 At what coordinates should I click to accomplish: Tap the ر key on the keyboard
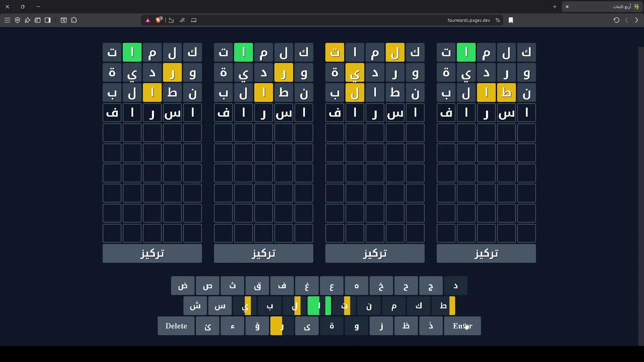coord(282,326)
